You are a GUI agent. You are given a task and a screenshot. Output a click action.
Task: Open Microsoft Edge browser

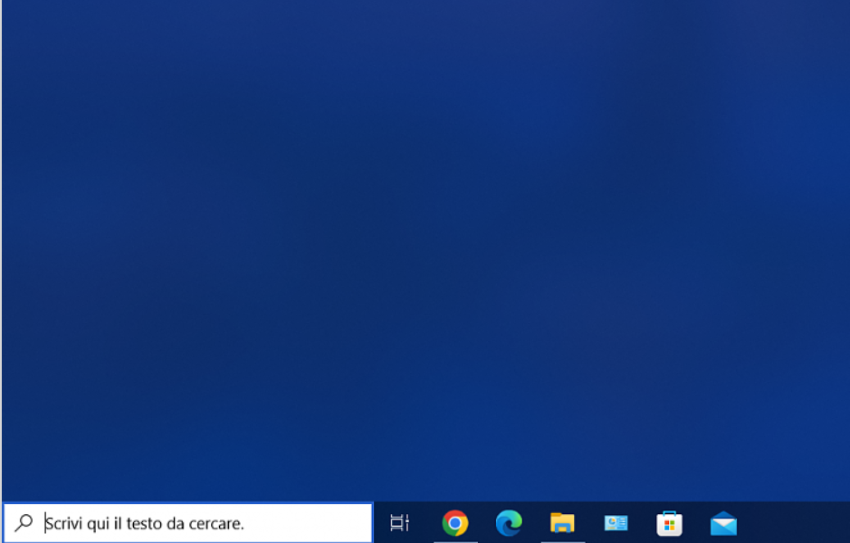[509, 523]
